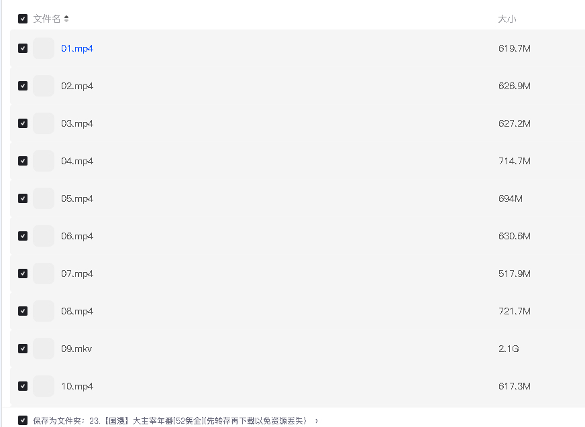Open the 01.mp4 file link
585x427 pixels.
pos(77,48)
